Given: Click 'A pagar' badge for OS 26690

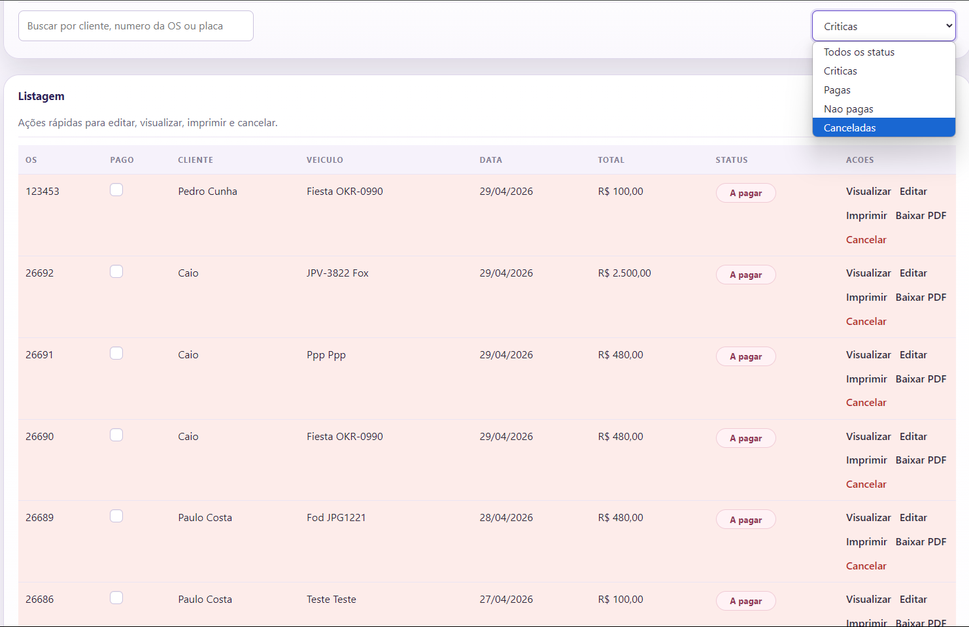Looking at the screenshot, I should tap(746, 438).
